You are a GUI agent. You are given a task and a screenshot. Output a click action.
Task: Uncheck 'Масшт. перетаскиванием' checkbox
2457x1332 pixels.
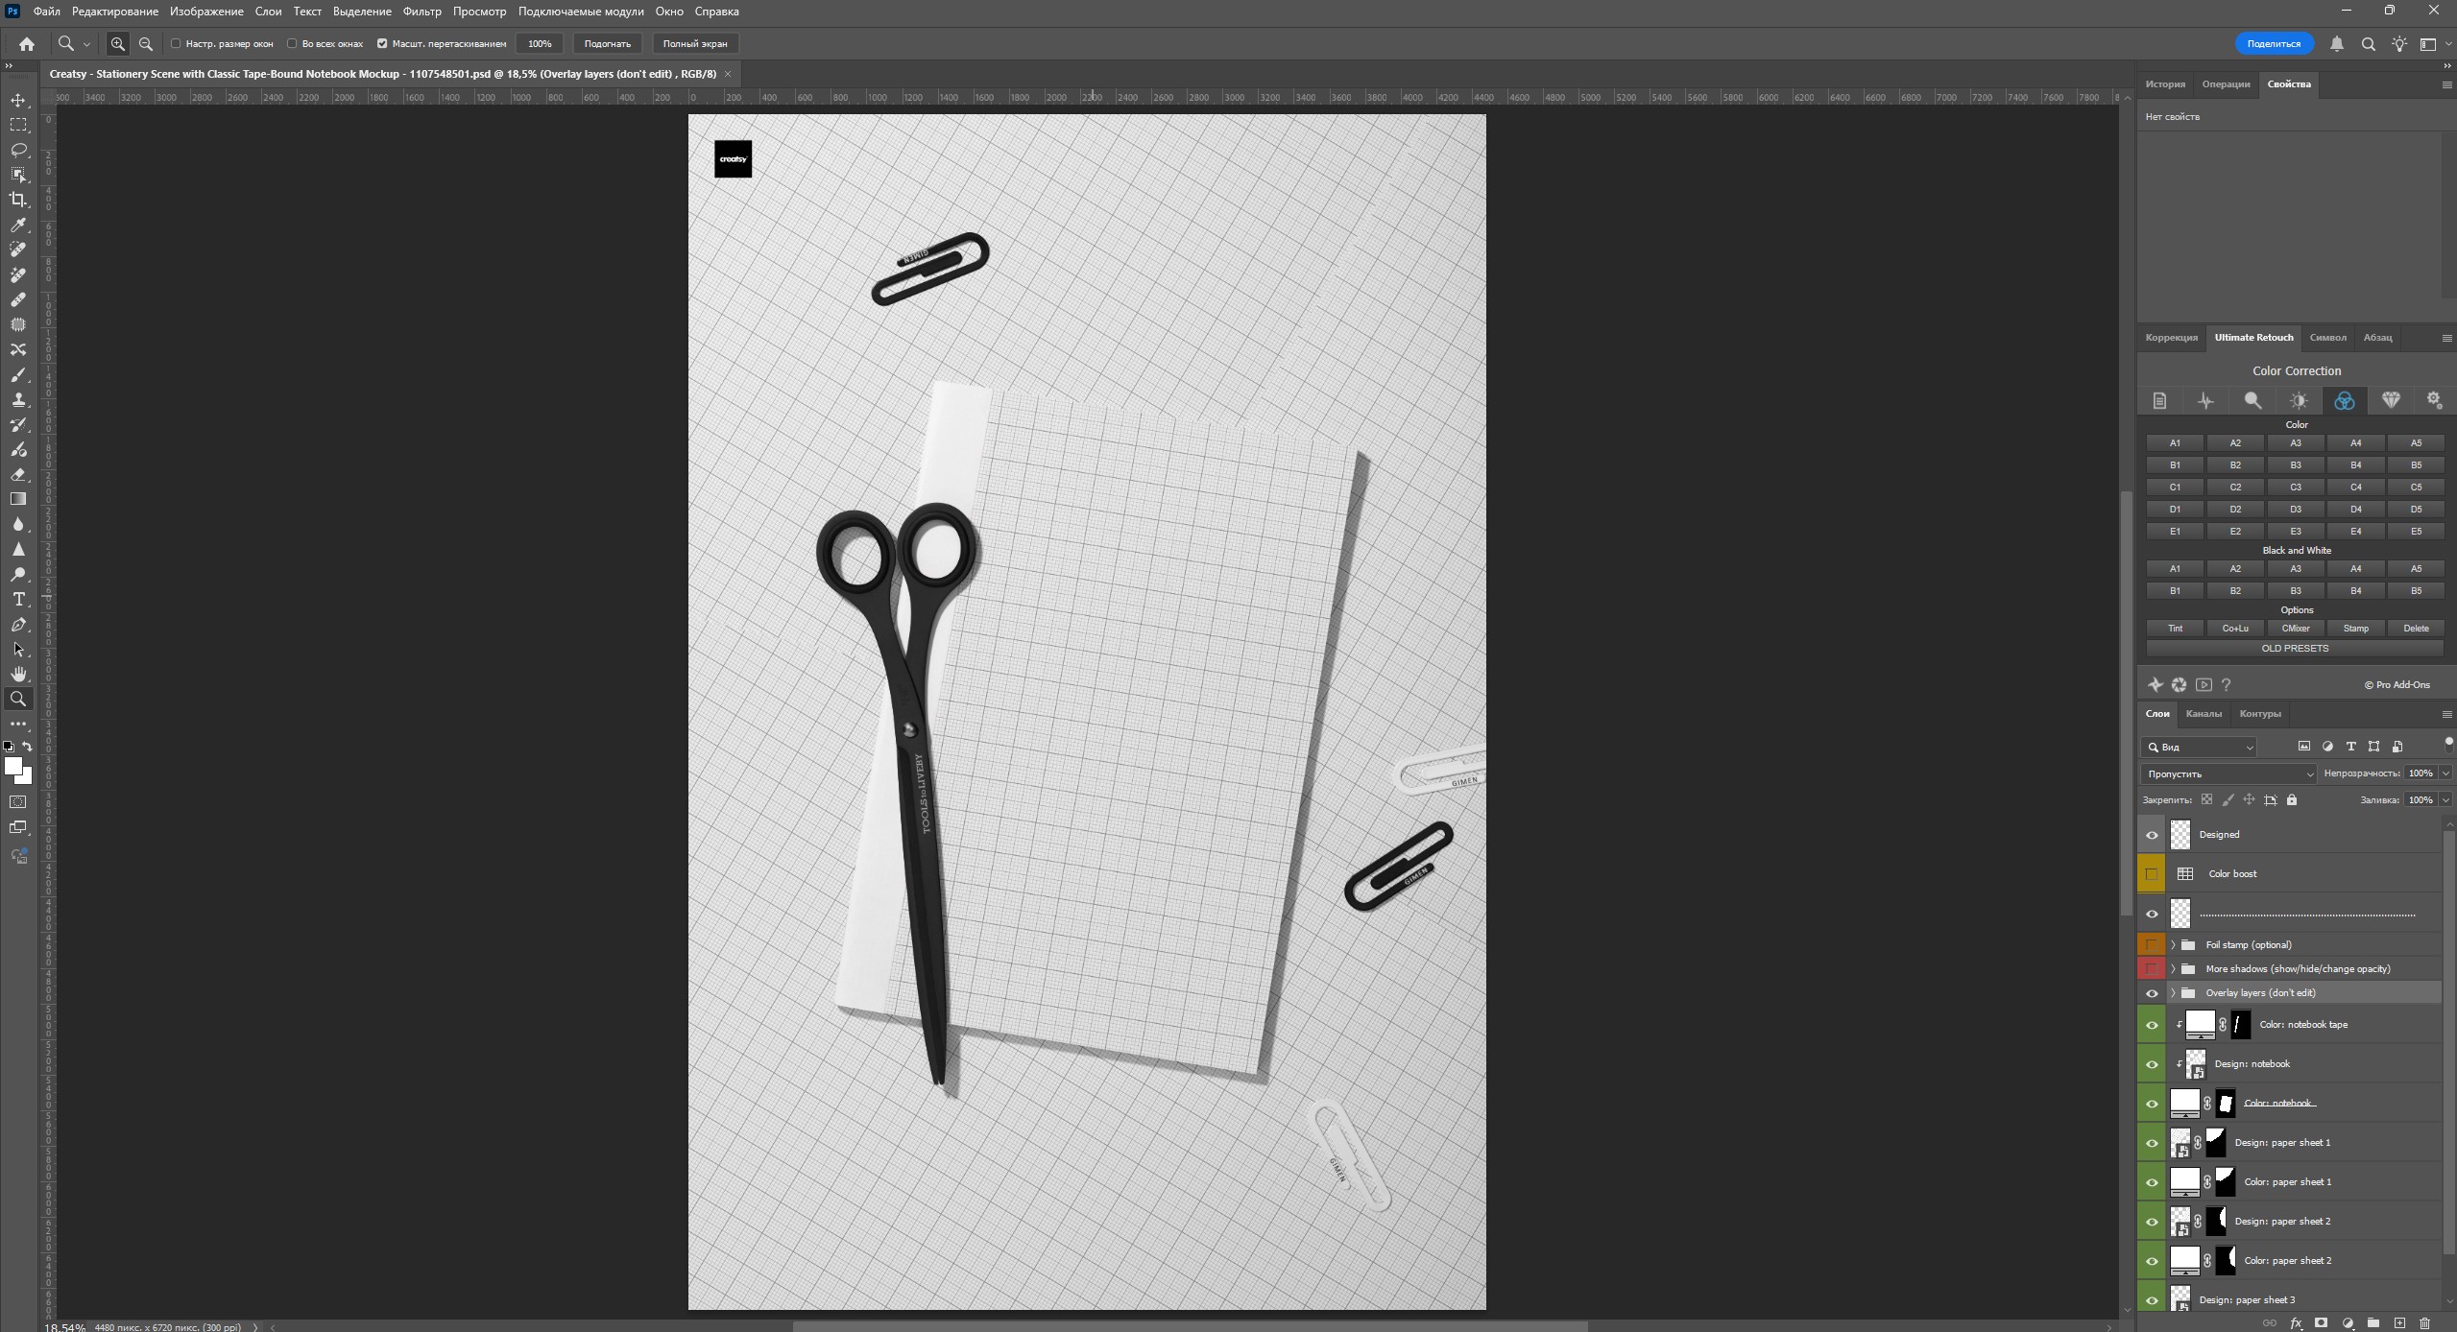click(x=382, y=44)
